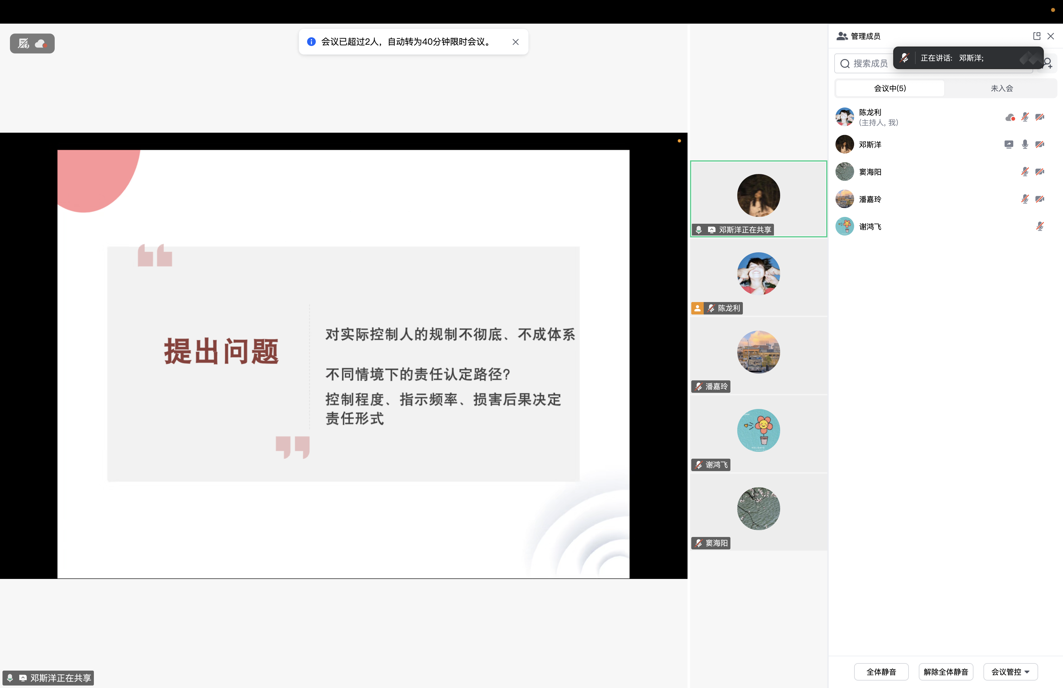Viewport: 1063px width, 688px height.
Task: Unmute 谢鸿飞's microphone in member list
Action: [x=1040, y=226]
